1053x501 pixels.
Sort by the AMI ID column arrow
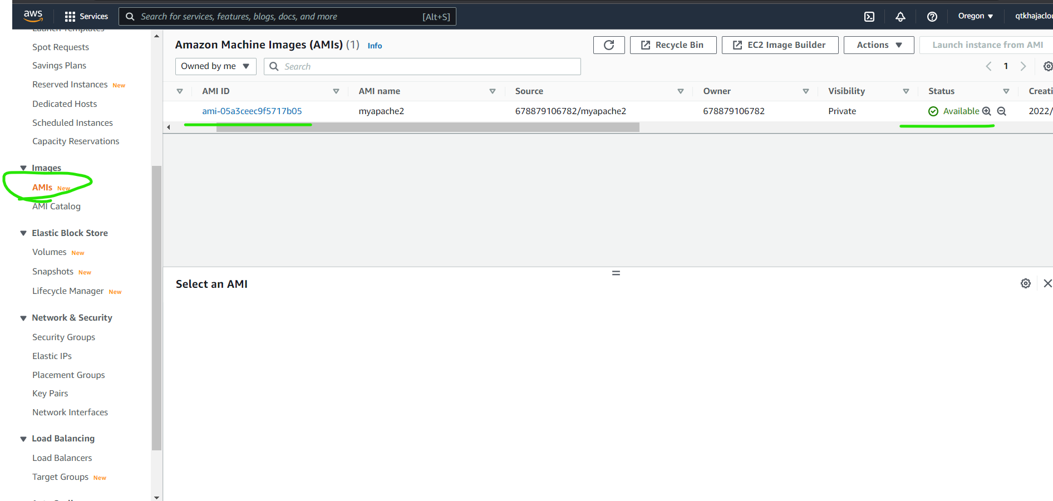pyautogui.click(x=336, y=91)
